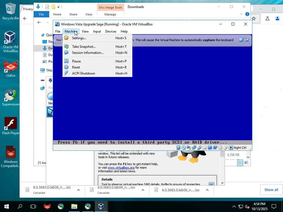
Task: Click the CPU features status icon
Action: [x=220, y=148]
